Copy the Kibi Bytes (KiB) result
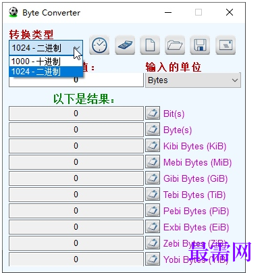The image size is (264, 273). (153, 145)
